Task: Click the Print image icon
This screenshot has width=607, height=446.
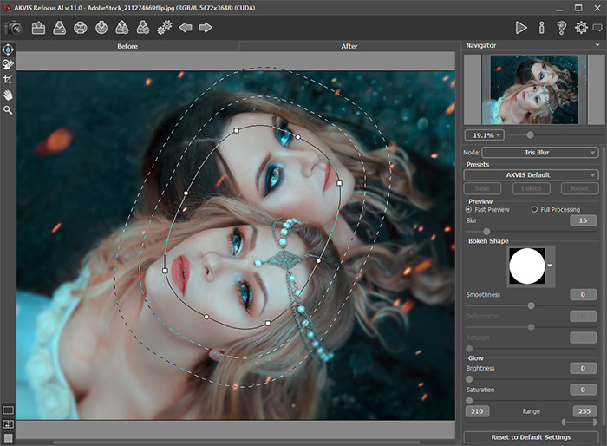Action: coord(81,28)
